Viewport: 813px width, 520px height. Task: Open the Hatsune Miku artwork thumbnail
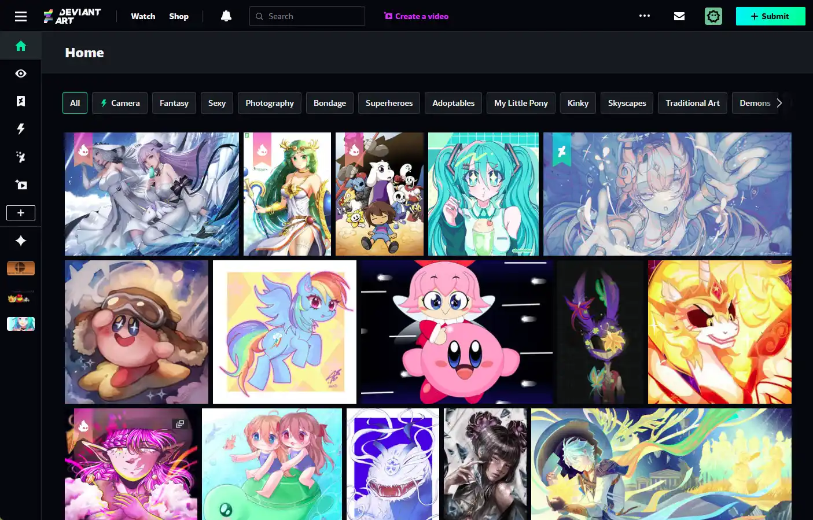[483, 194]
